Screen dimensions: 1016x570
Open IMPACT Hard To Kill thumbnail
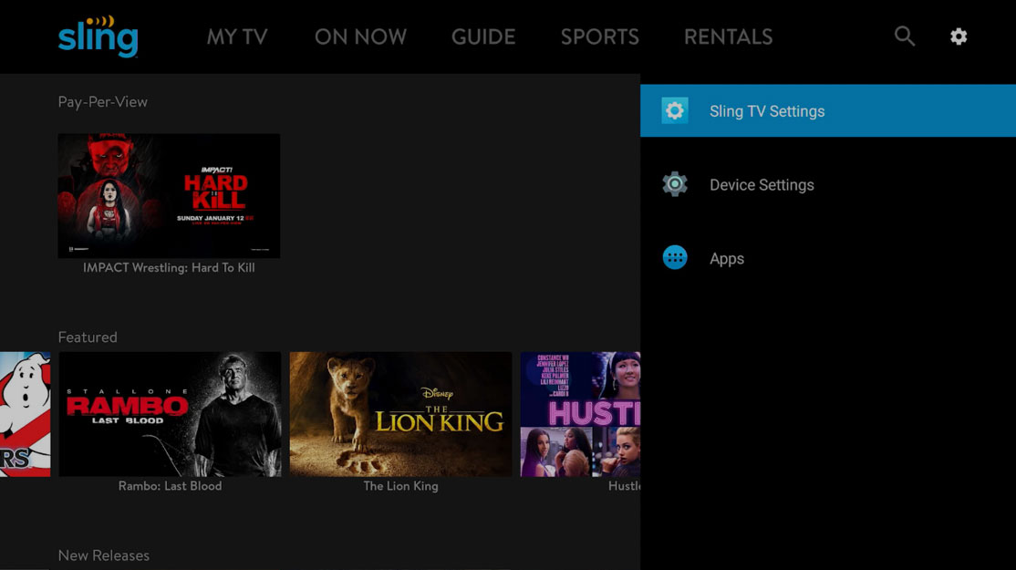(x=169, y=195)
